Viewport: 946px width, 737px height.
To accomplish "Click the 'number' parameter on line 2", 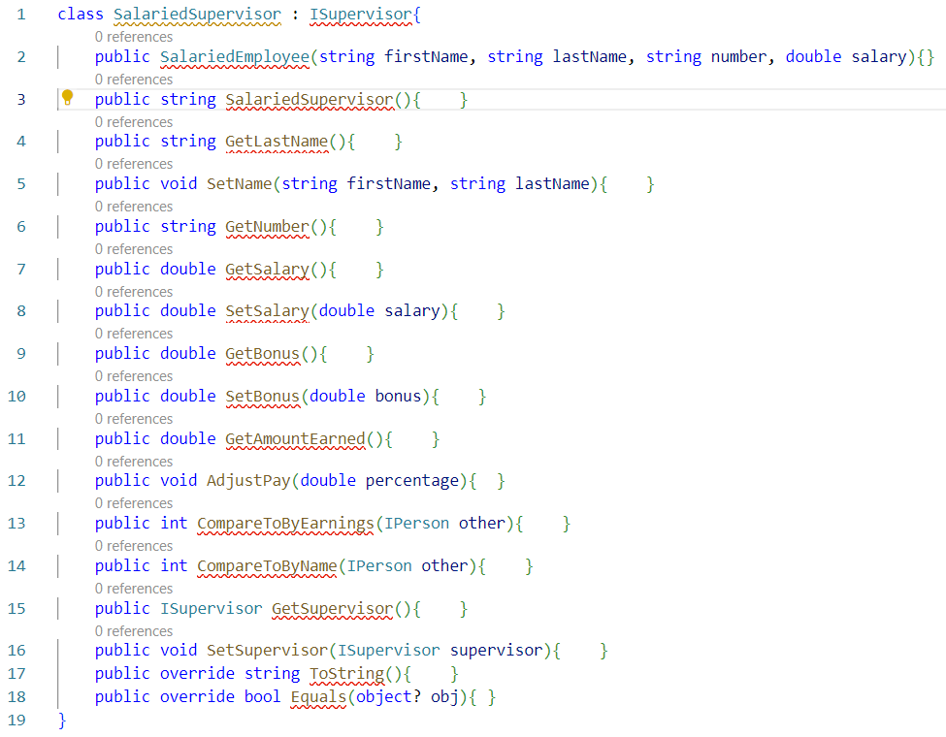I will point(738,57).
